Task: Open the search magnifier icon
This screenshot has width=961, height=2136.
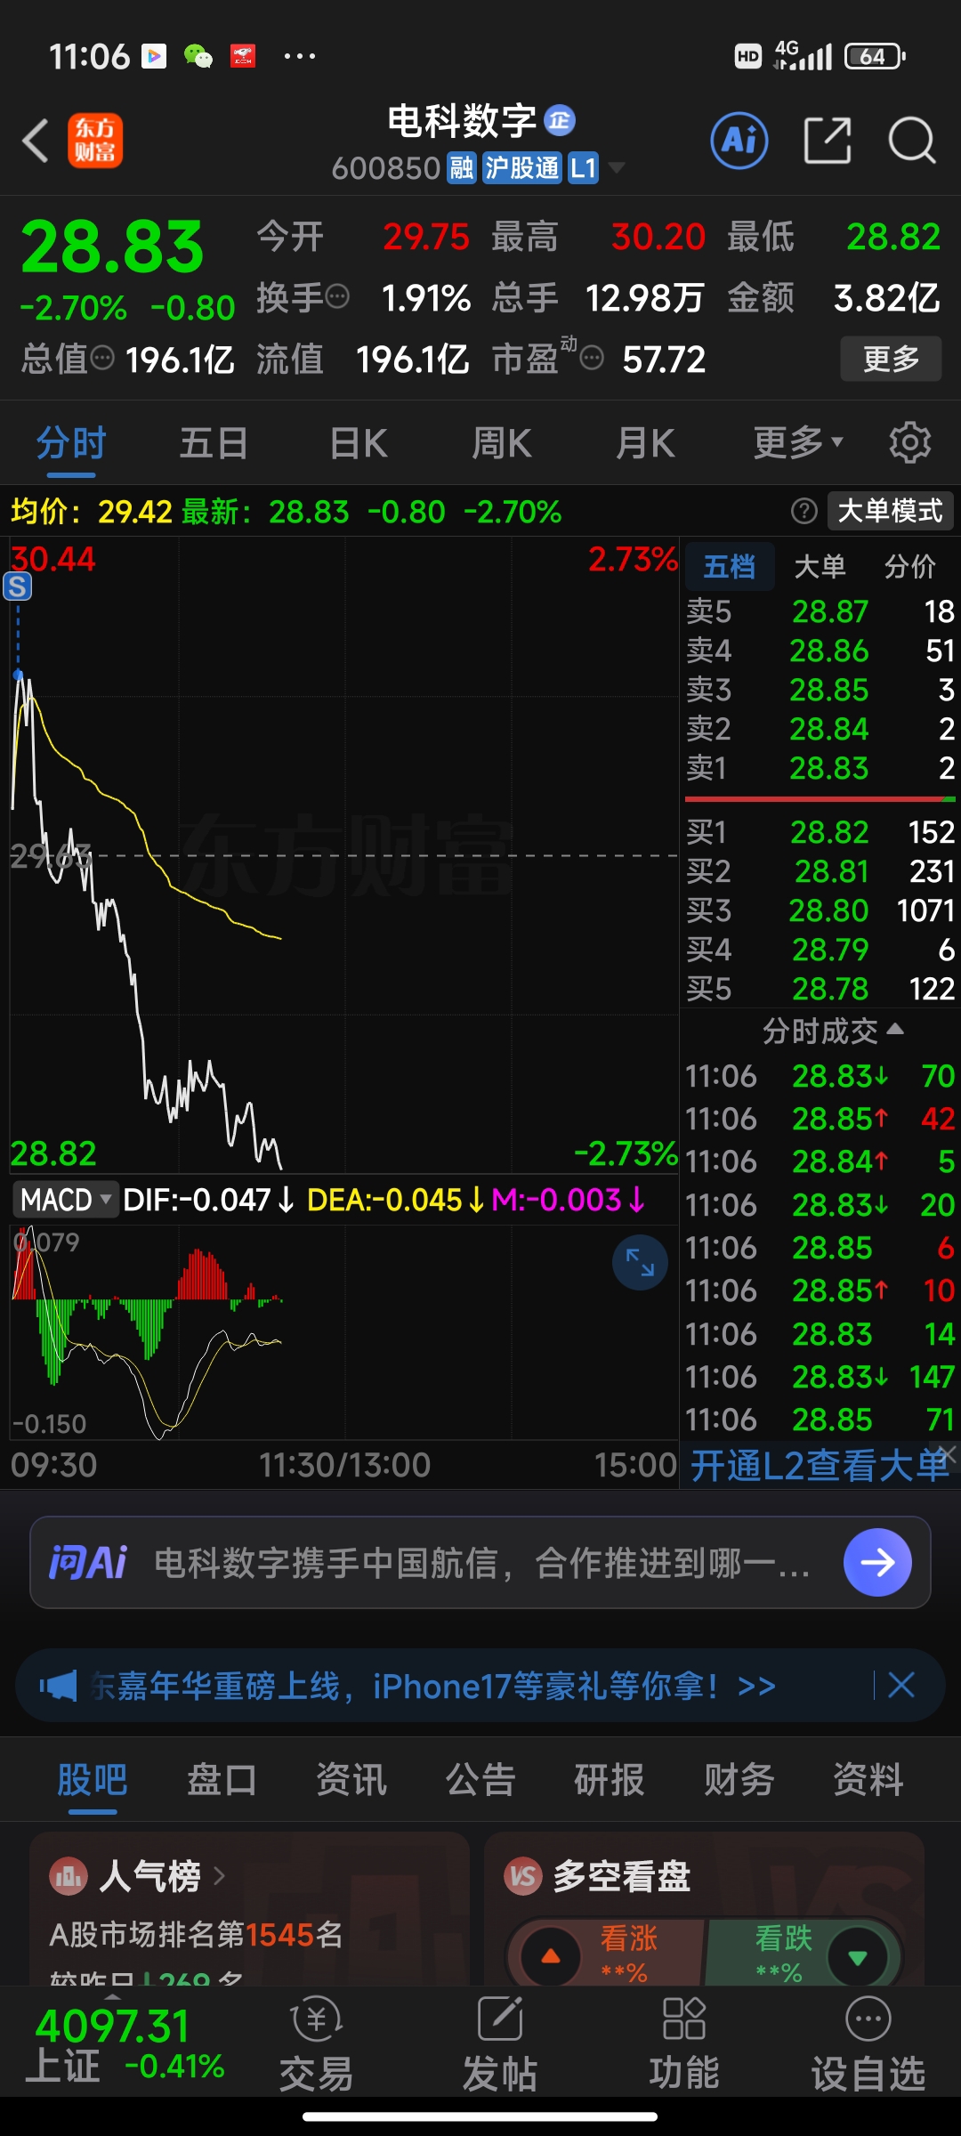Action: pyautogui.click(x=912, y=141)
